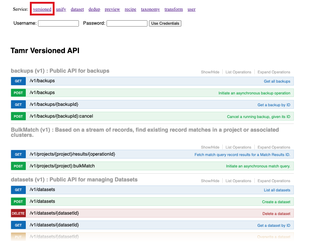
Task: Open the transform service link
Action: (x=174, y=9)
